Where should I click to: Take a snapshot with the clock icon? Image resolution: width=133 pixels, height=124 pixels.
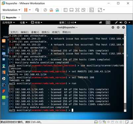click(45, 10)
